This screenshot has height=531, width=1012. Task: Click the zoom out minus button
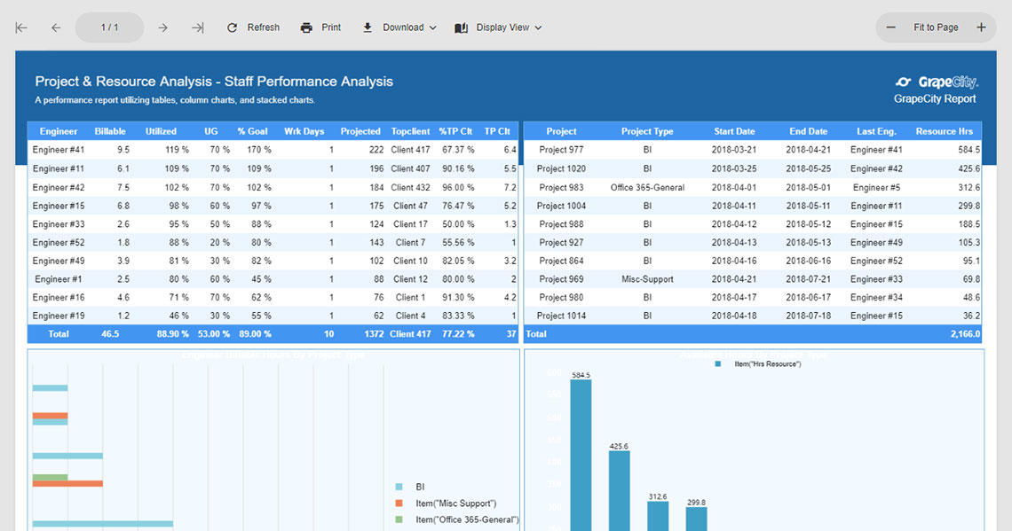[890, 27]
